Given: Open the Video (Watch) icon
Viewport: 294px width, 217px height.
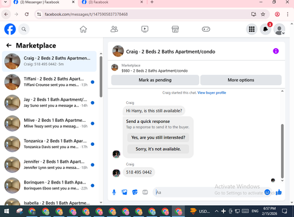Looking at the screenshot, I should [x=145, y=29].
